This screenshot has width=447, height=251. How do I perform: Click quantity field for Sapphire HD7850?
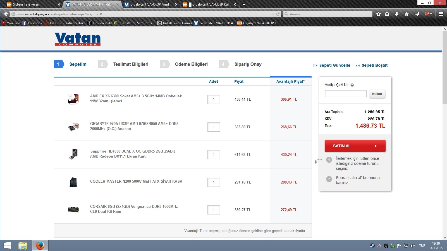[214, 155]
